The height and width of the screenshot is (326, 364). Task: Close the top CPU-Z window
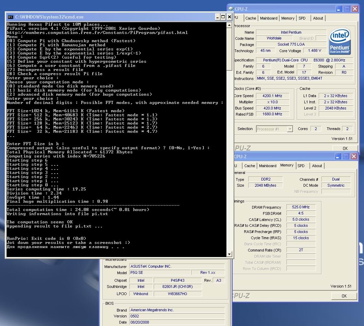point(355,9)
